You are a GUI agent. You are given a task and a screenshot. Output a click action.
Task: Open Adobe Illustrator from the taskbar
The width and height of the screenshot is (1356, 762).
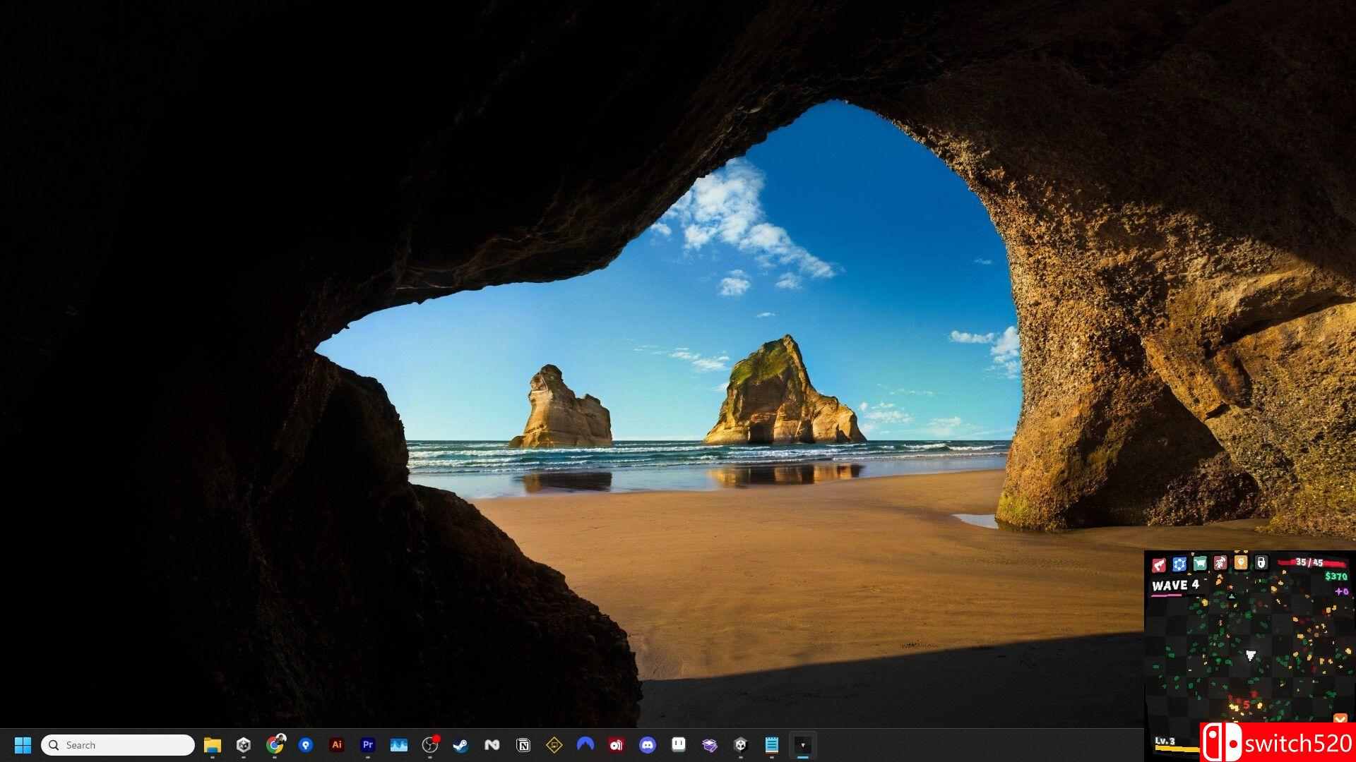coord(337,745)
